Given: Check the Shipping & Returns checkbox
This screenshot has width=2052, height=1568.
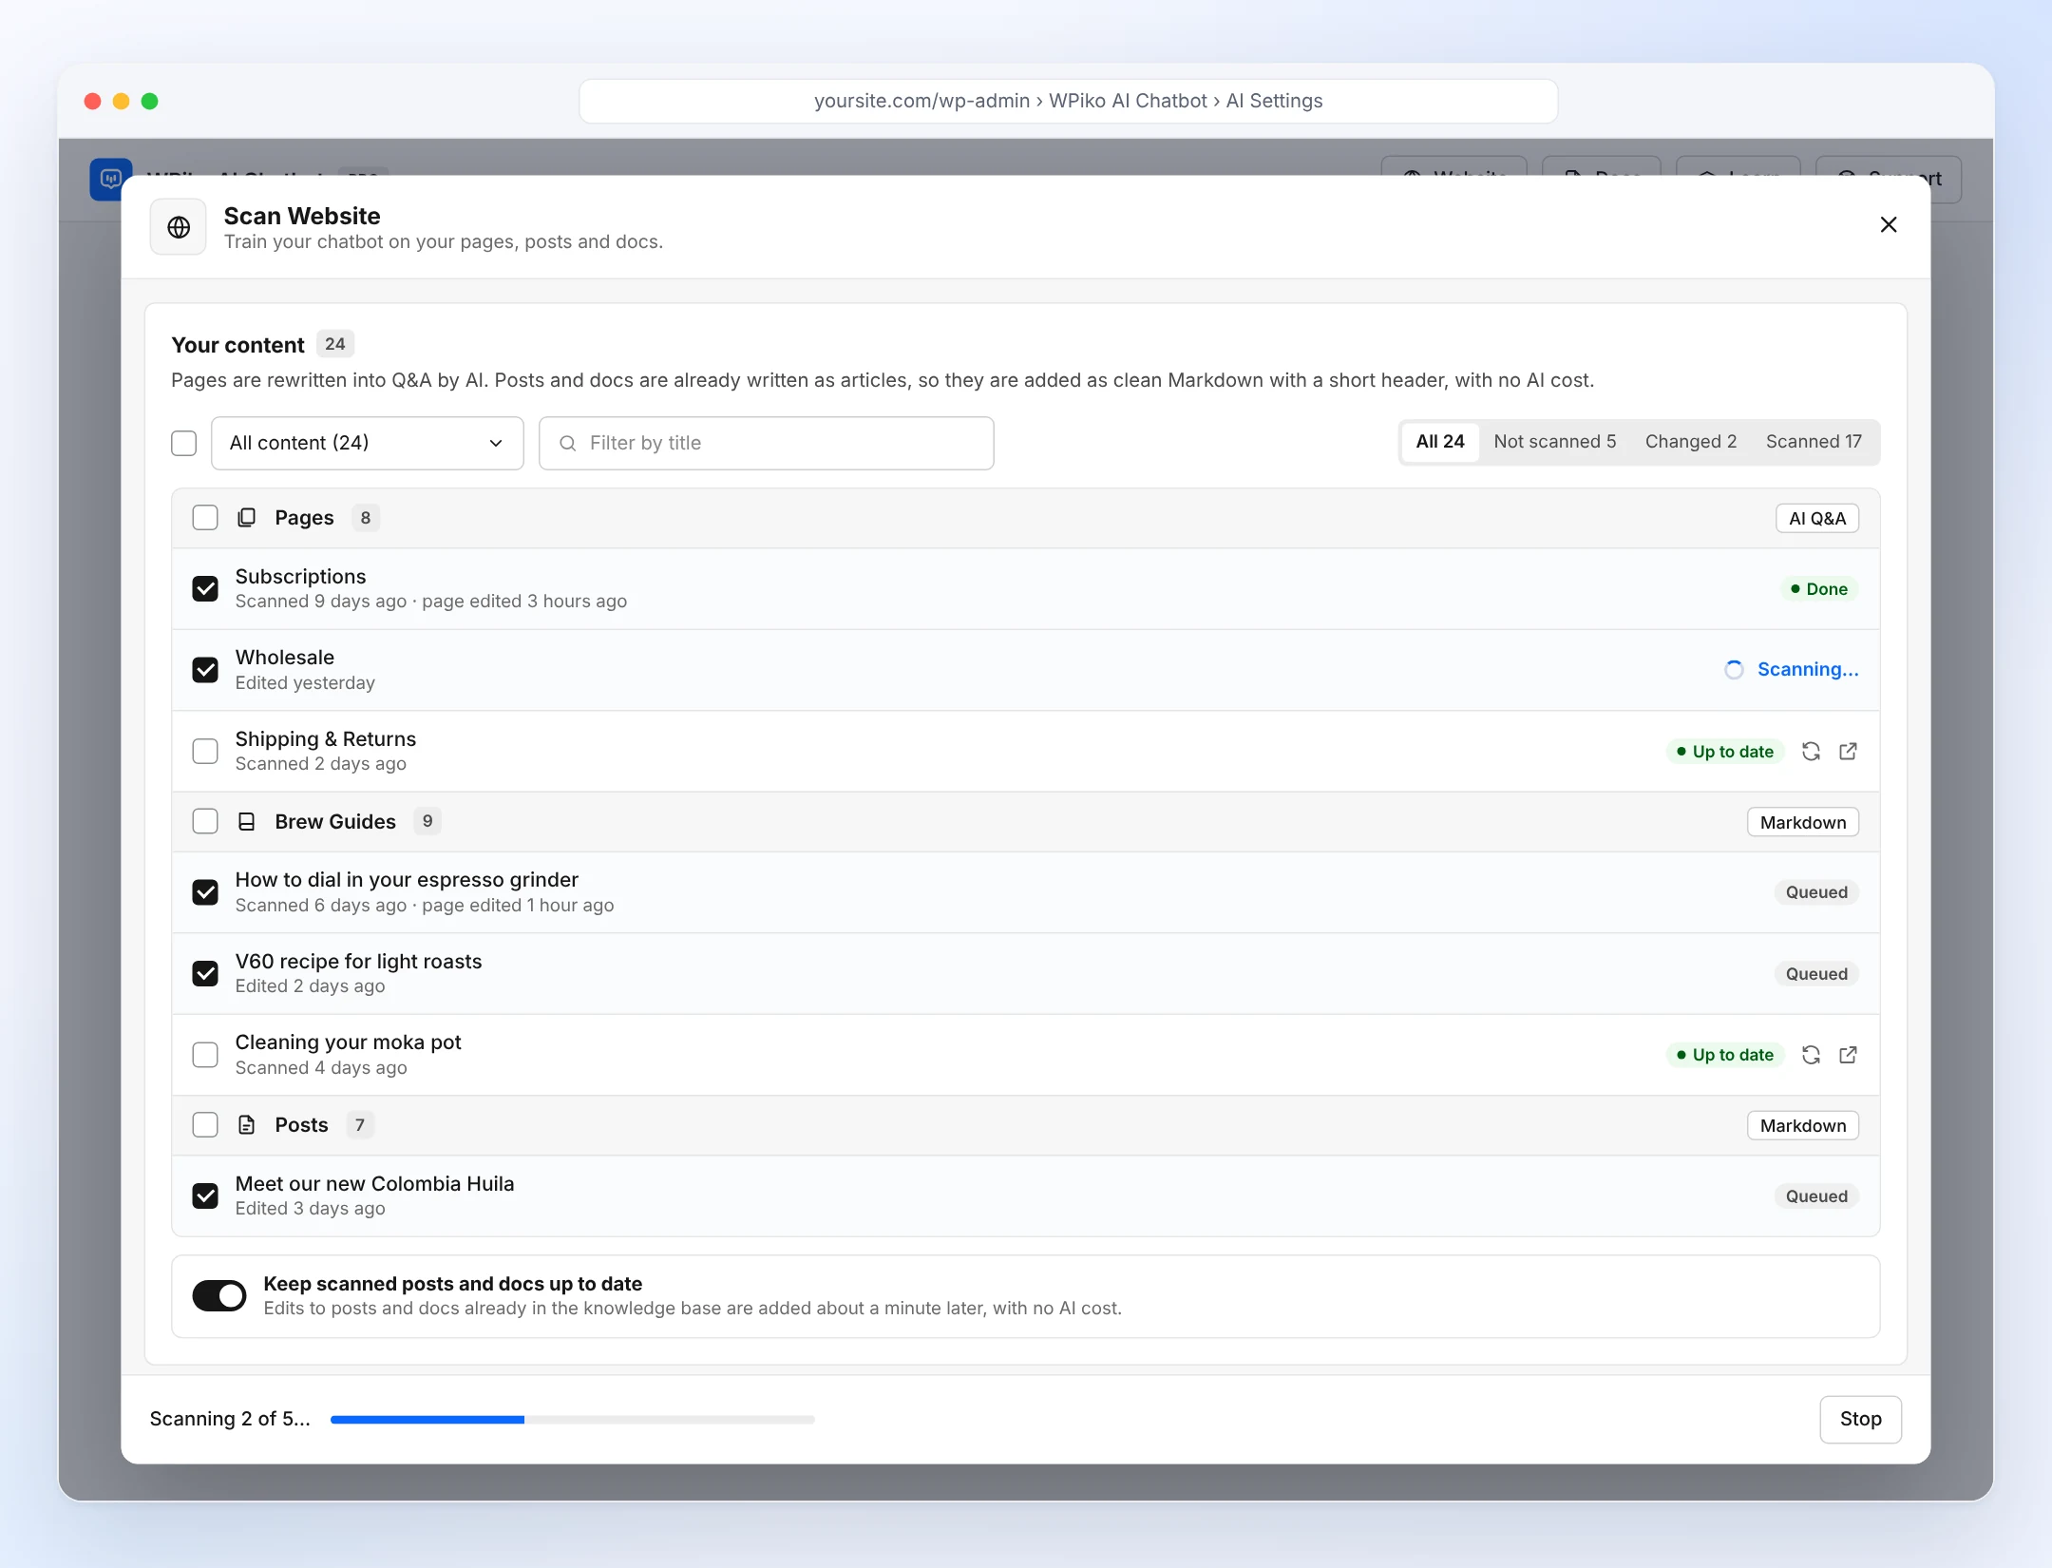Looking at the screenshot, I should [205, 752].
